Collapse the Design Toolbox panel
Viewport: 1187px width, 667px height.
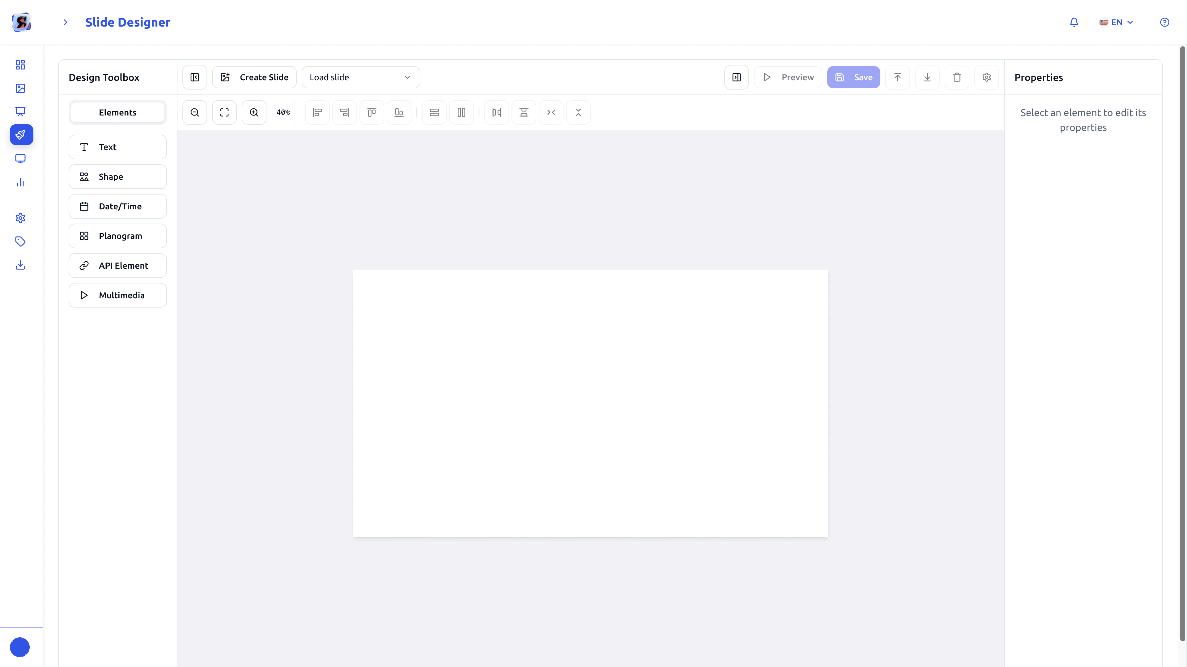click(x=194, y=77)
